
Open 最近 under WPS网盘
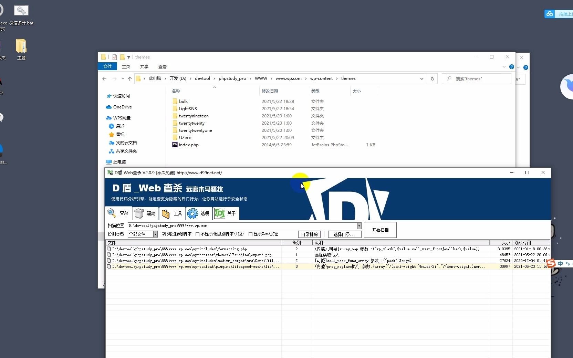point(117,126)
